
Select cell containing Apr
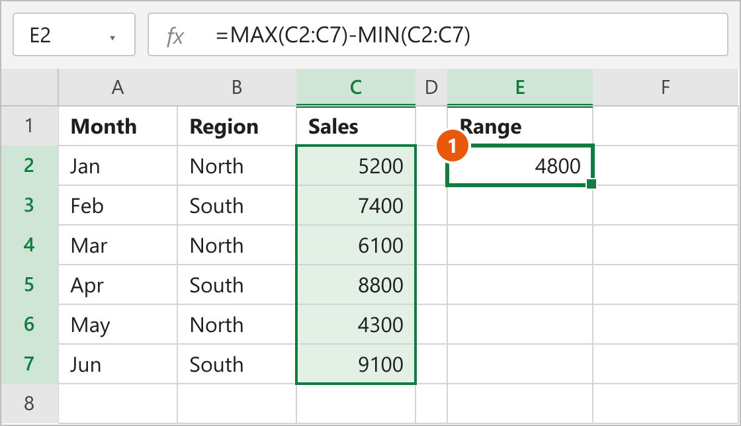pyautogui.click(x=118, y=285)
